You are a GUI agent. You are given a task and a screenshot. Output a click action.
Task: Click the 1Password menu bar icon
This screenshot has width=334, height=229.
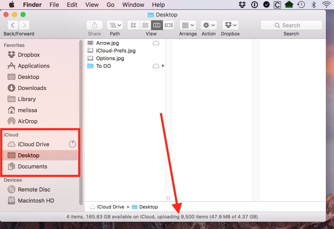(x=254, y=5)
